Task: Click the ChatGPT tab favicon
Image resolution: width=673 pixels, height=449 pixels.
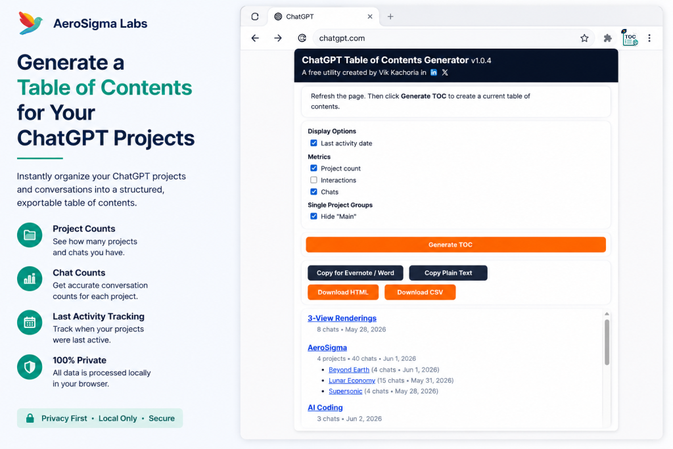Action: pyautogui.click(x=278, y=16)
